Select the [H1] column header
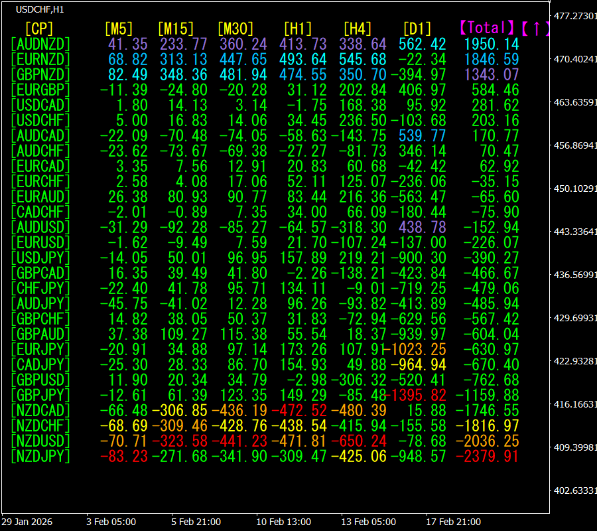Screen dimensions: 597x531 point(298,29)
